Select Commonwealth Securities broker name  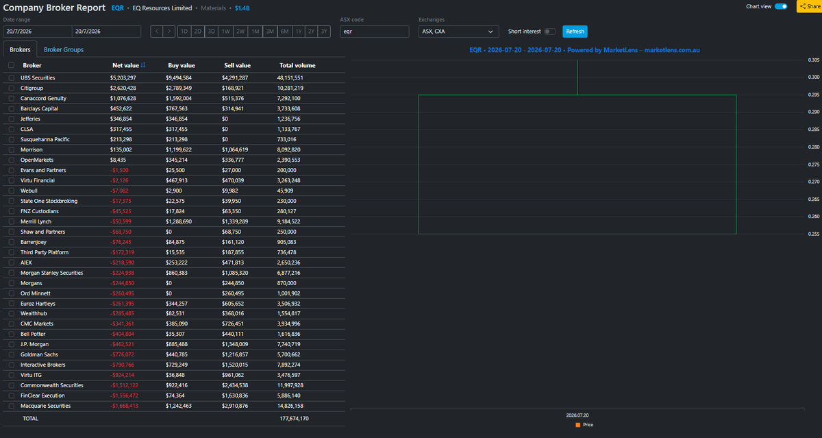pyautogui.click(x=51, y=385)
